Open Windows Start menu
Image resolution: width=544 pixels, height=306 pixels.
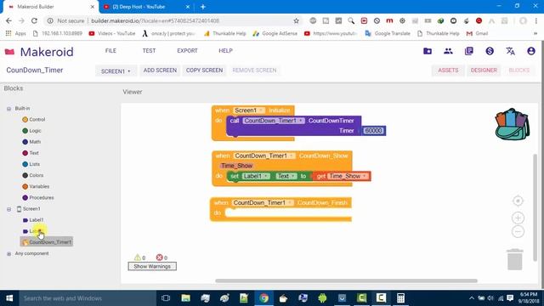9,298
